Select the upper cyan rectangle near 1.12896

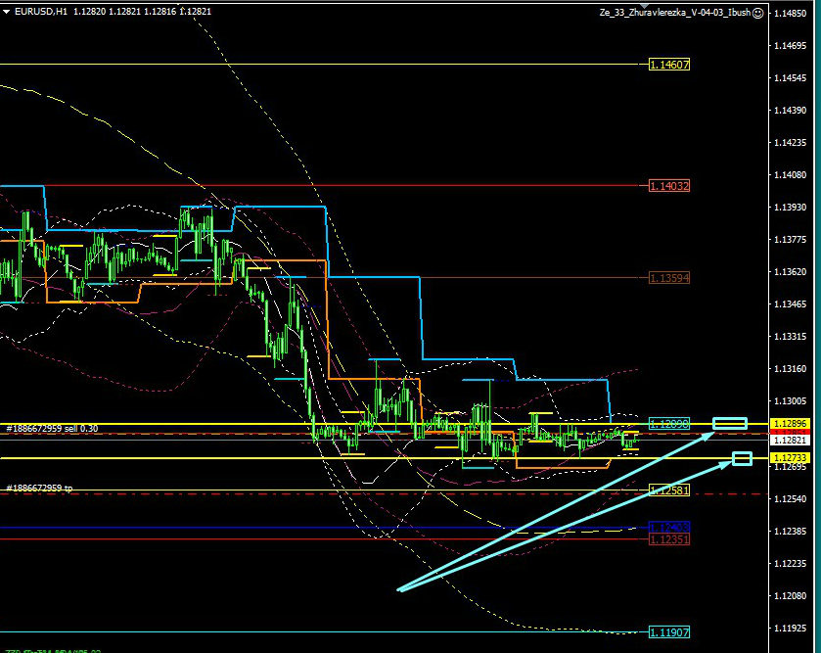(729, 423)
